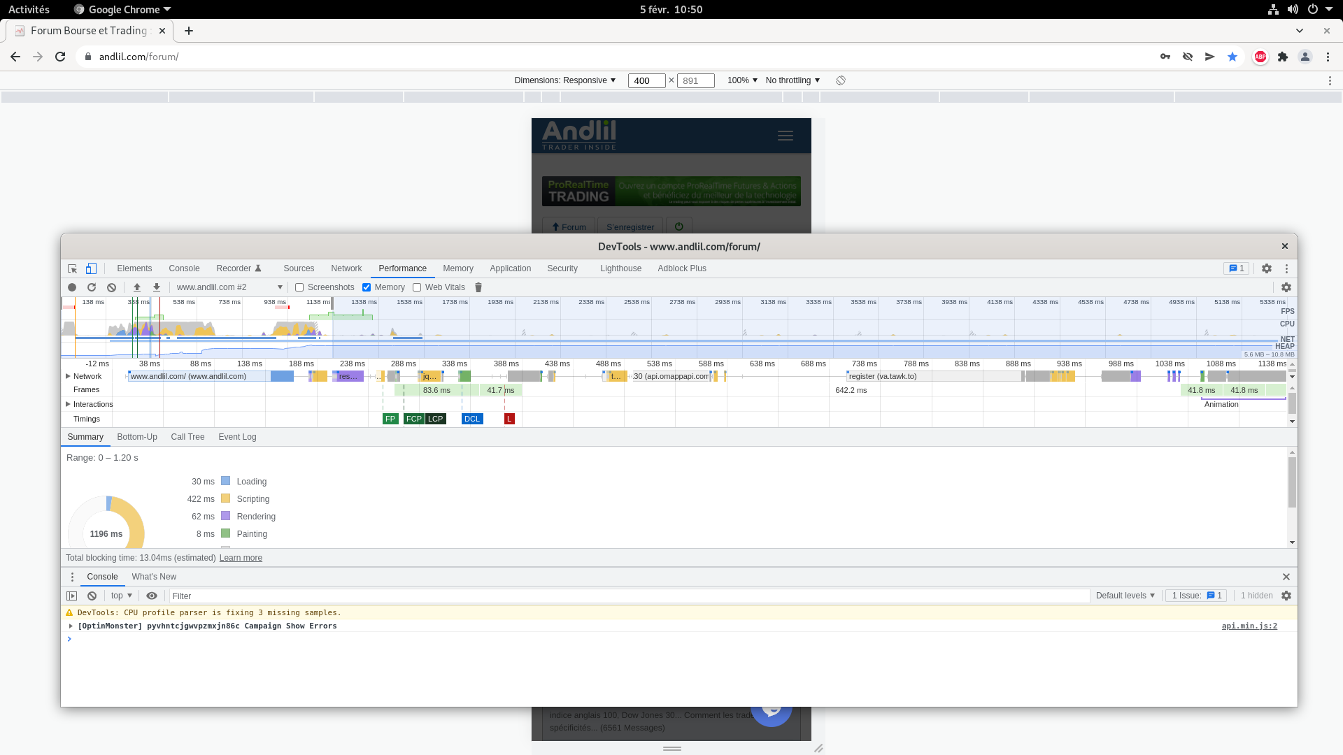Image resolution: width=1343 pixels, height=755 pixels.
Task: Toggle the device toolbar icon
Action: pos(91,268)
